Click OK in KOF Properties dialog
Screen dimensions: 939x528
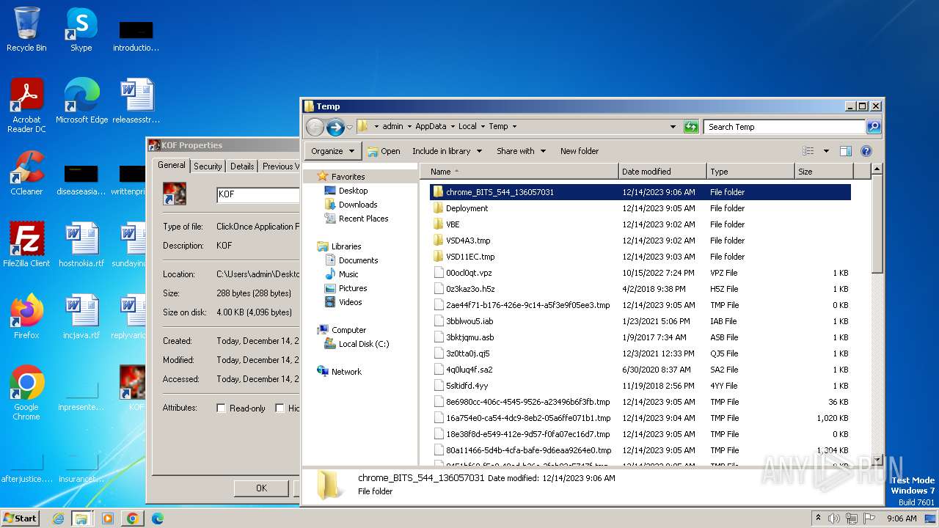pyautogui.click(x=261, y=488)
